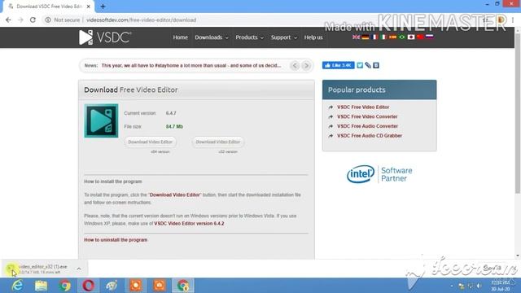Screen dimensions: 521x293
Task: Close the Download VSDC tab
Action: pos(89,7)
